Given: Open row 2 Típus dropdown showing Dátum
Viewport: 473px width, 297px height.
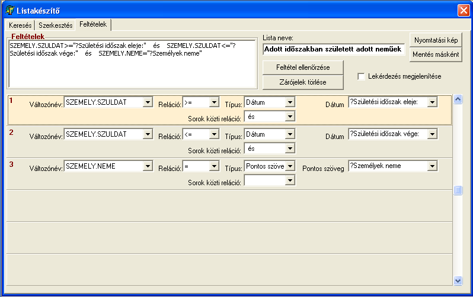Looking at the screenshot, I should click(x=290, y=134).
